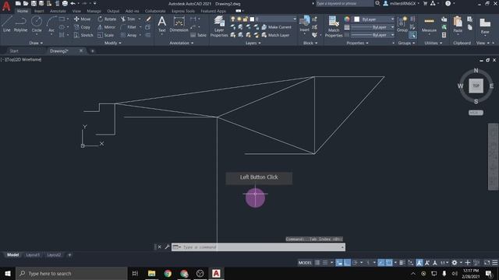Select the Text annotation tool
The height and width of the screenshot is (280, 499).
162,24
